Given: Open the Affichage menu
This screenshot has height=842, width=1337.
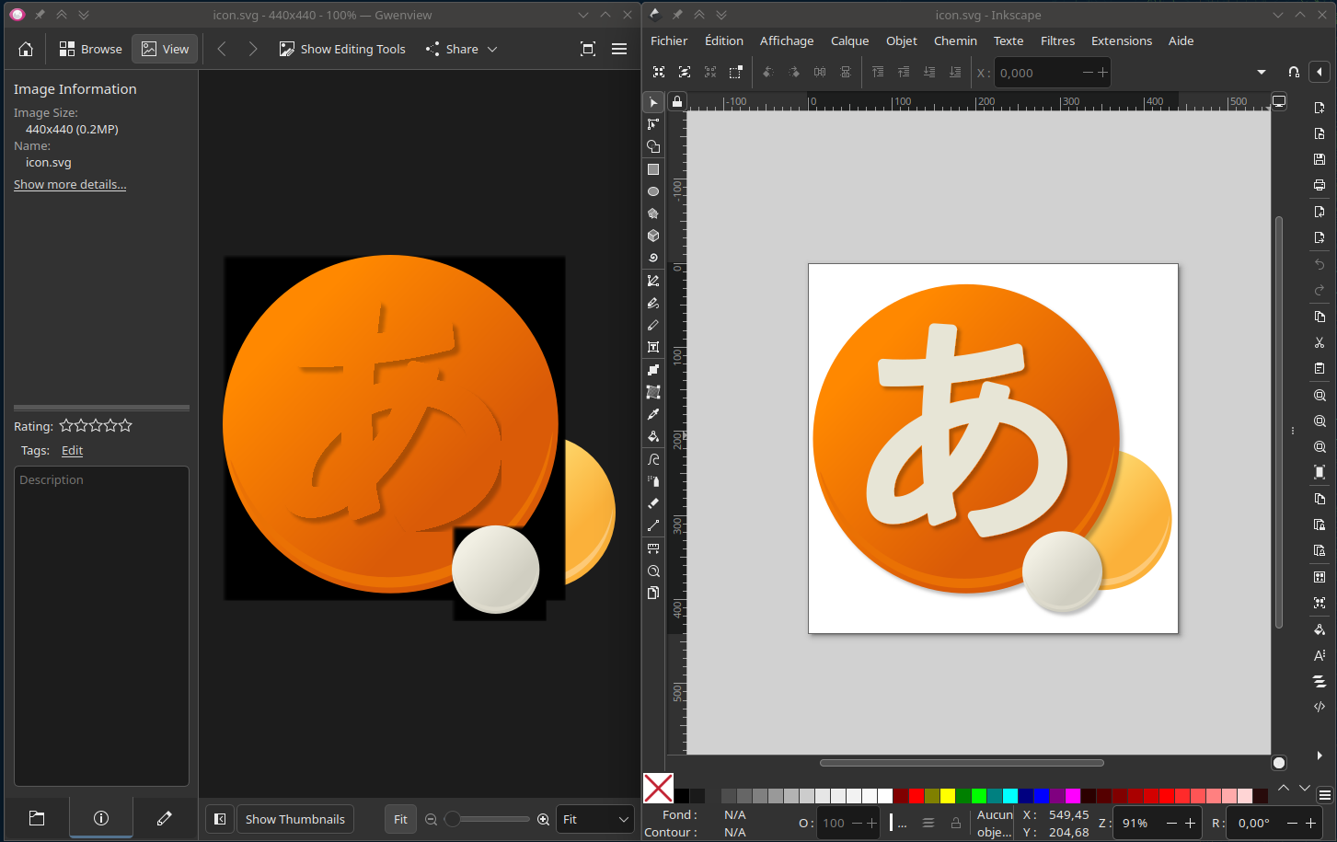Looking at the screenshot, I should point(787,40).
